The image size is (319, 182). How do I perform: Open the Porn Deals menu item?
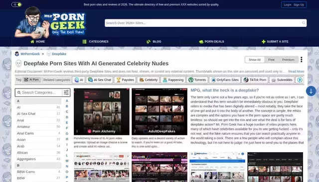211,42
